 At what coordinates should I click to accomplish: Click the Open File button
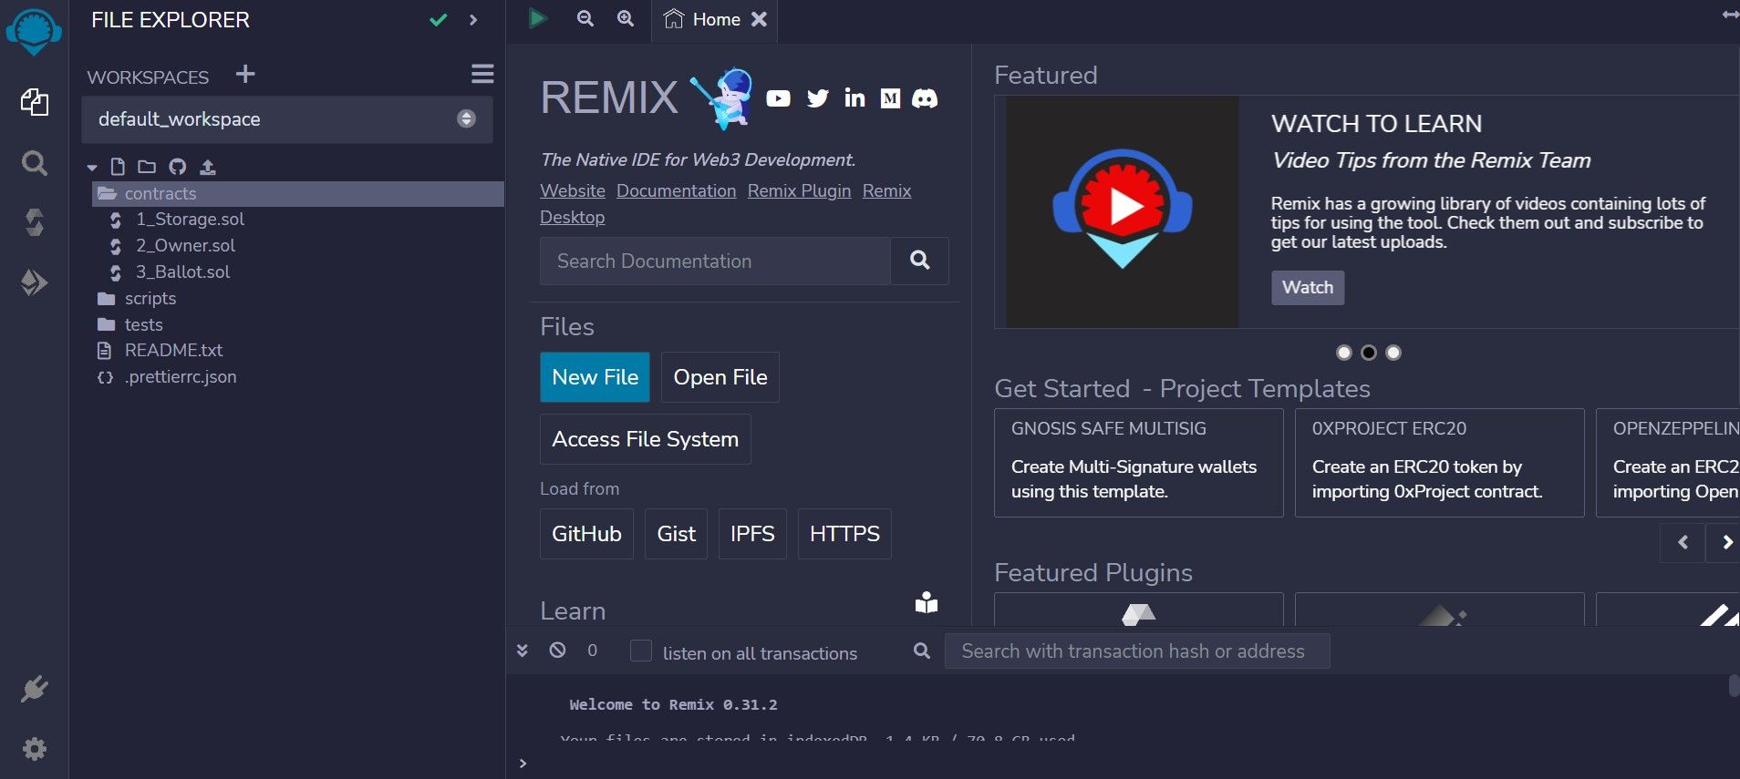point(720,377)
